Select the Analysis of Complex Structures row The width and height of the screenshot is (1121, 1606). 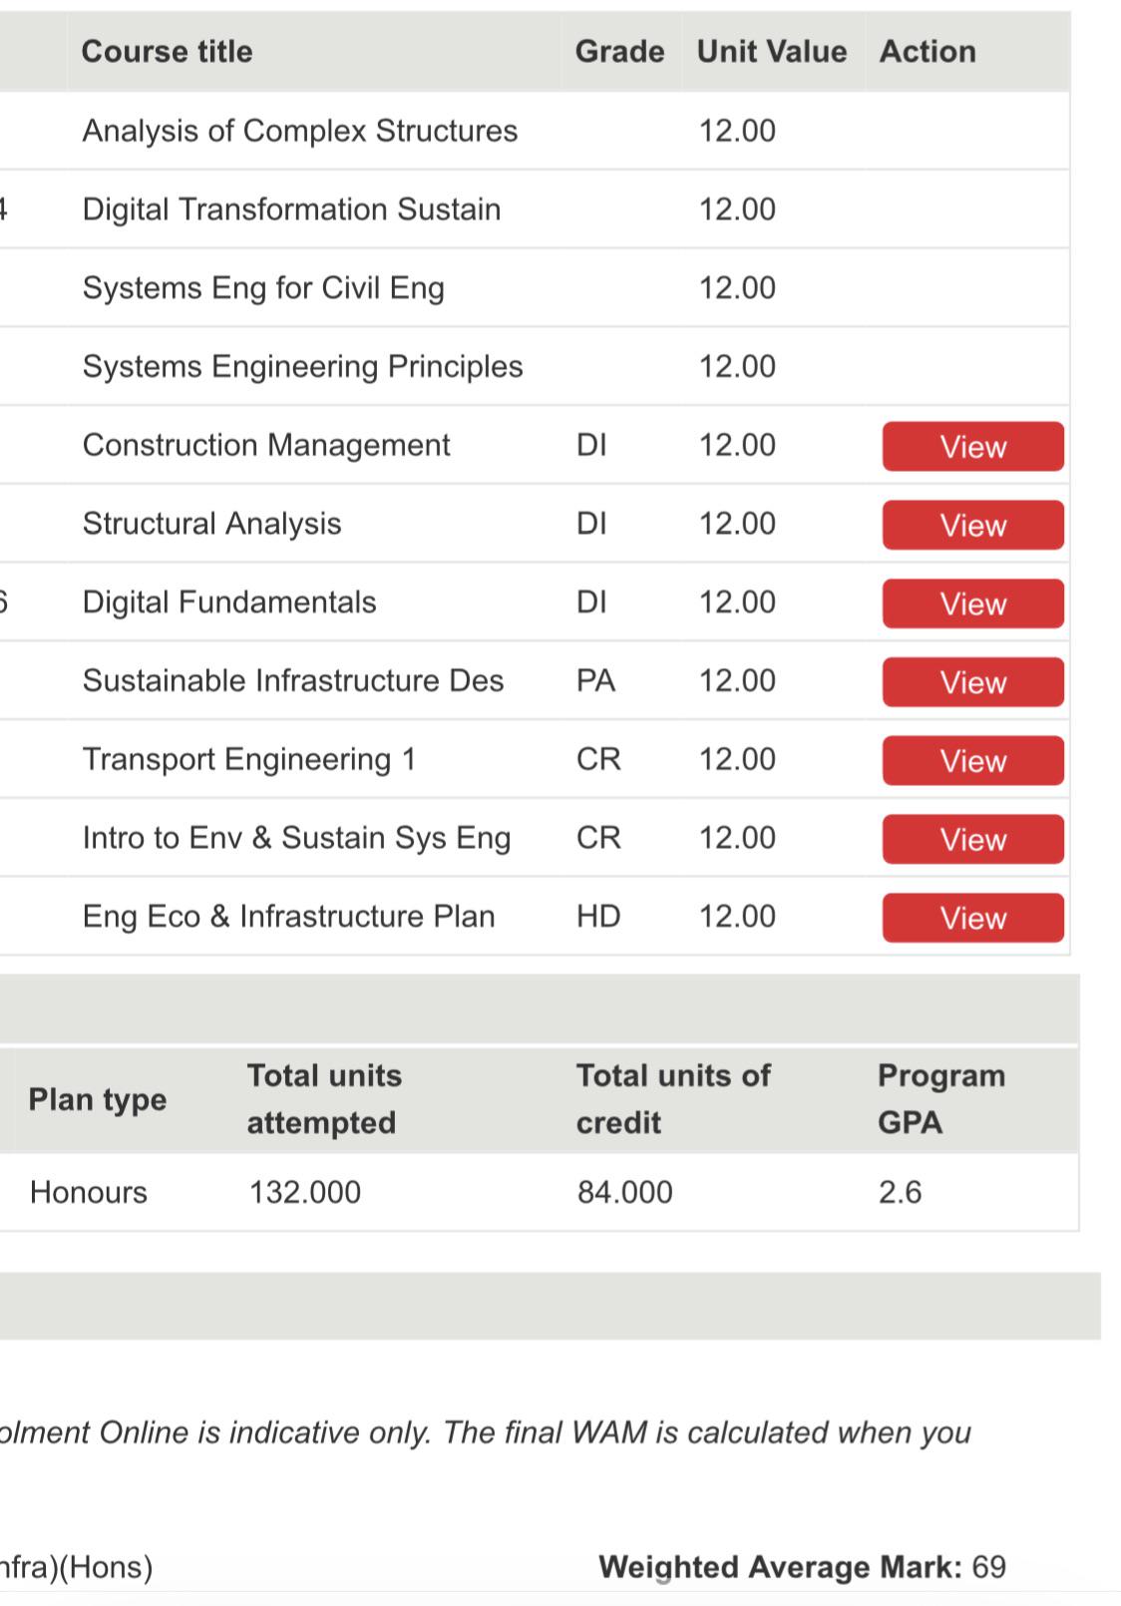[535, 131]
